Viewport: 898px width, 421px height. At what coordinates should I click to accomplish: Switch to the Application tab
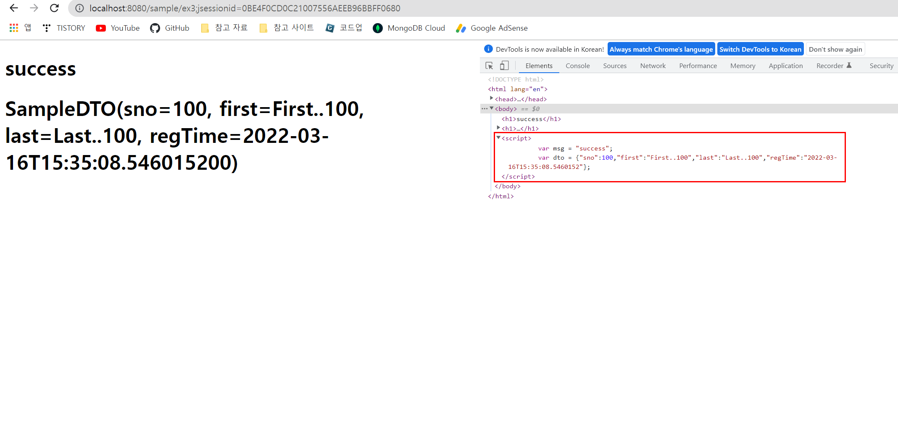coord(786,66)
